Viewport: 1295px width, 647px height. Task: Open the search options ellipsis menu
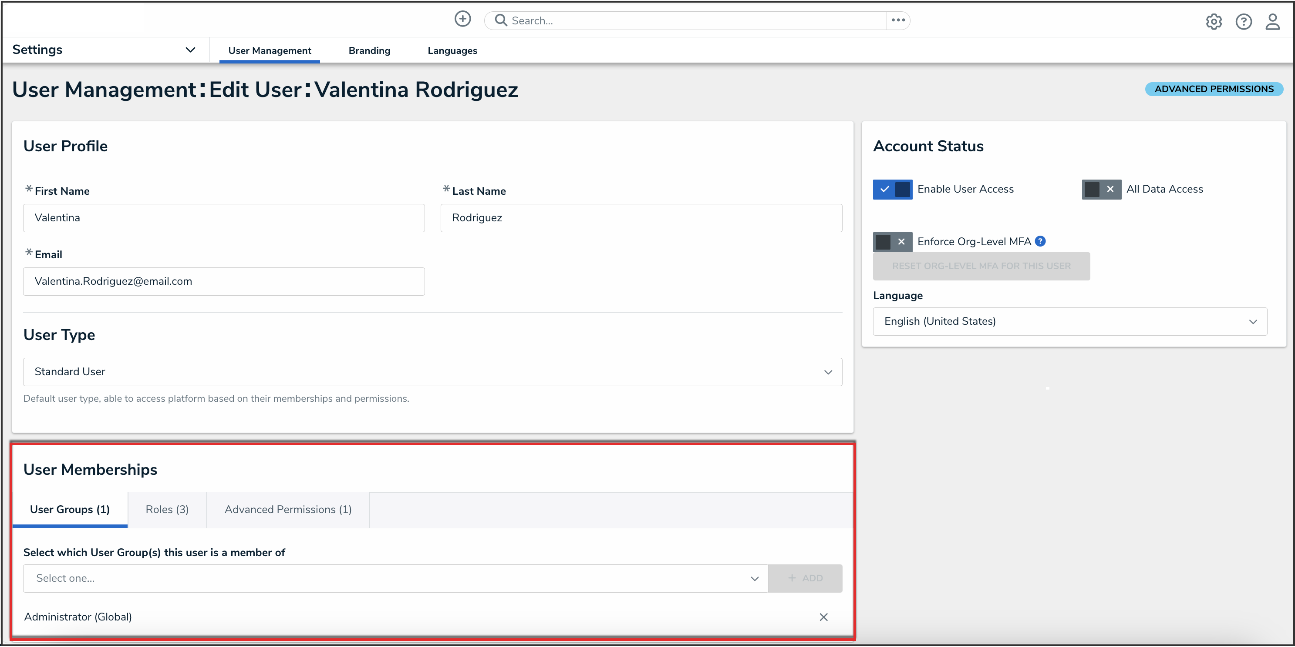(x=898, y=20)
